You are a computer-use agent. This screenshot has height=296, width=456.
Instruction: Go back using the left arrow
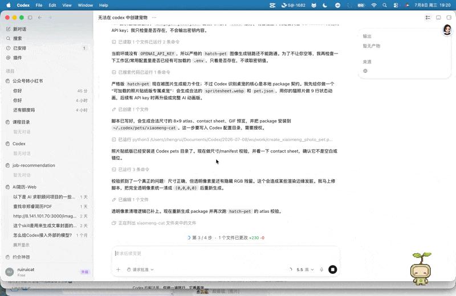[40, 18]
